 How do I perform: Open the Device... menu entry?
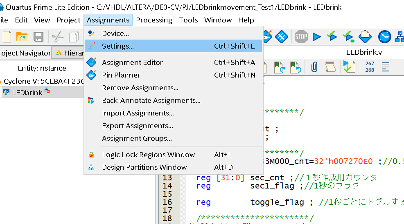click(x=173, y=33)
